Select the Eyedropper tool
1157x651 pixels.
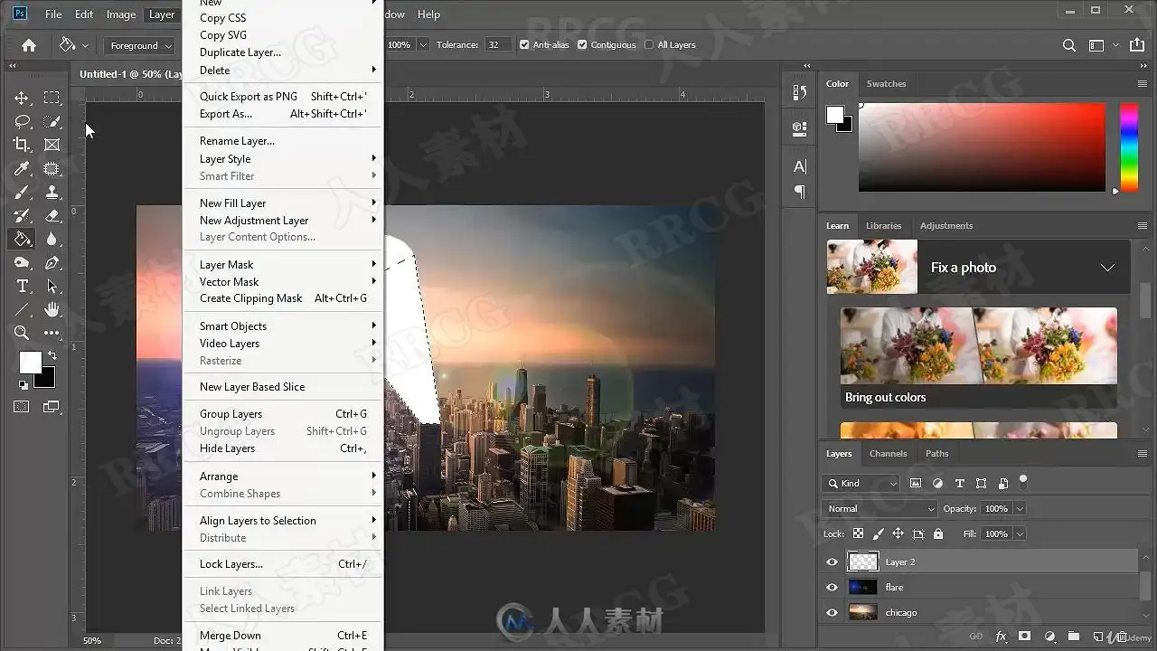[22, 168]
